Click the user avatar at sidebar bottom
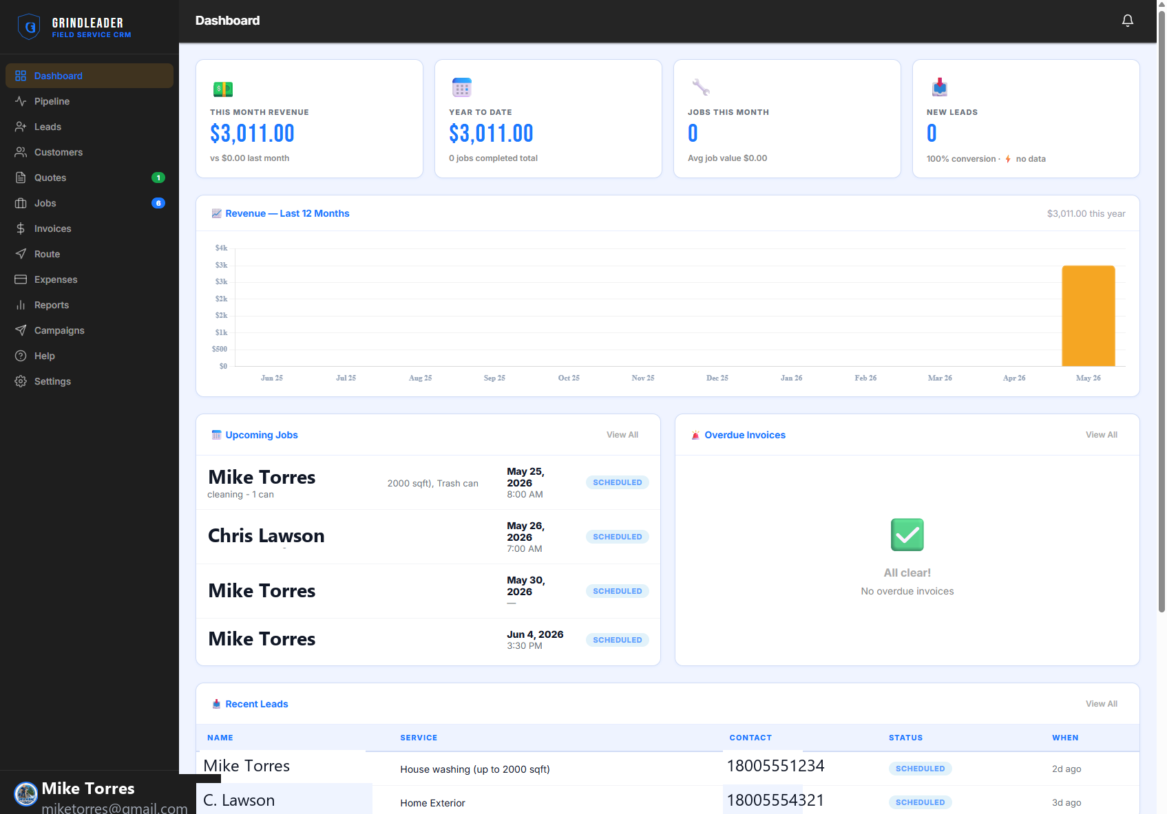Viewport: 1167px width, 814px height. point(26,794)
